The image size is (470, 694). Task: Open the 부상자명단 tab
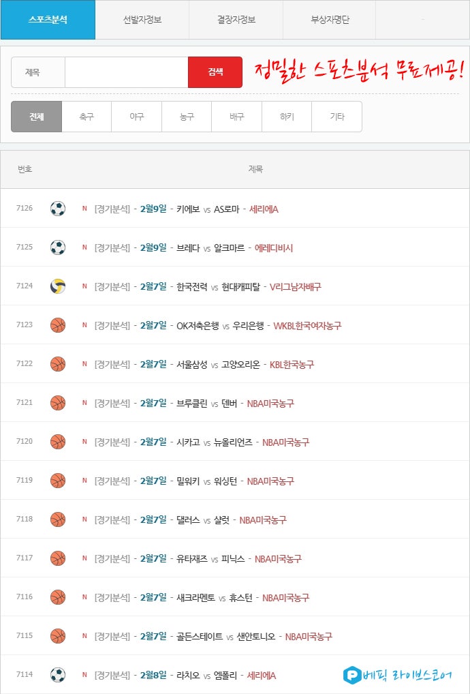pyautogui.click(x=330, y=20)
